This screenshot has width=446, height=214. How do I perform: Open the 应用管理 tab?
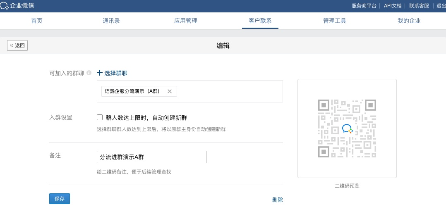(x=186, y=21)
